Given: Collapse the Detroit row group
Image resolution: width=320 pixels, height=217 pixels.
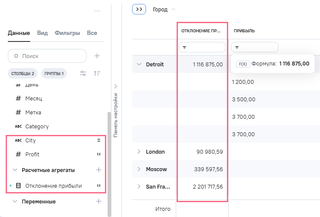Looking at the screenshot, I should 139,64.
